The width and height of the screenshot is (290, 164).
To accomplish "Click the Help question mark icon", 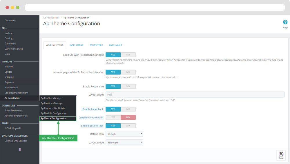I will [x=285, y=22].
